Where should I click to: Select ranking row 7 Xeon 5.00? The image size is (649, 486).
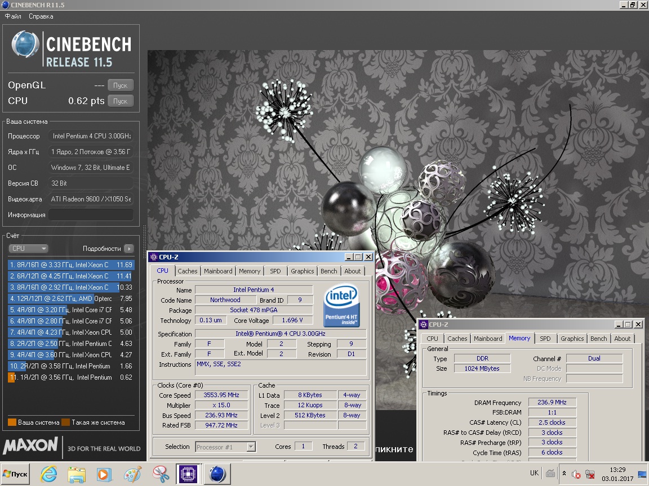click(x=71, y=332)
